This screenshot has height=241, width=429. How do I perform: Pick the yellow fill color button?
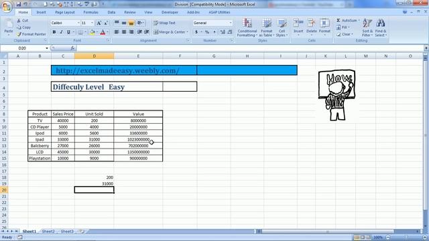click(x=92, y=32)
